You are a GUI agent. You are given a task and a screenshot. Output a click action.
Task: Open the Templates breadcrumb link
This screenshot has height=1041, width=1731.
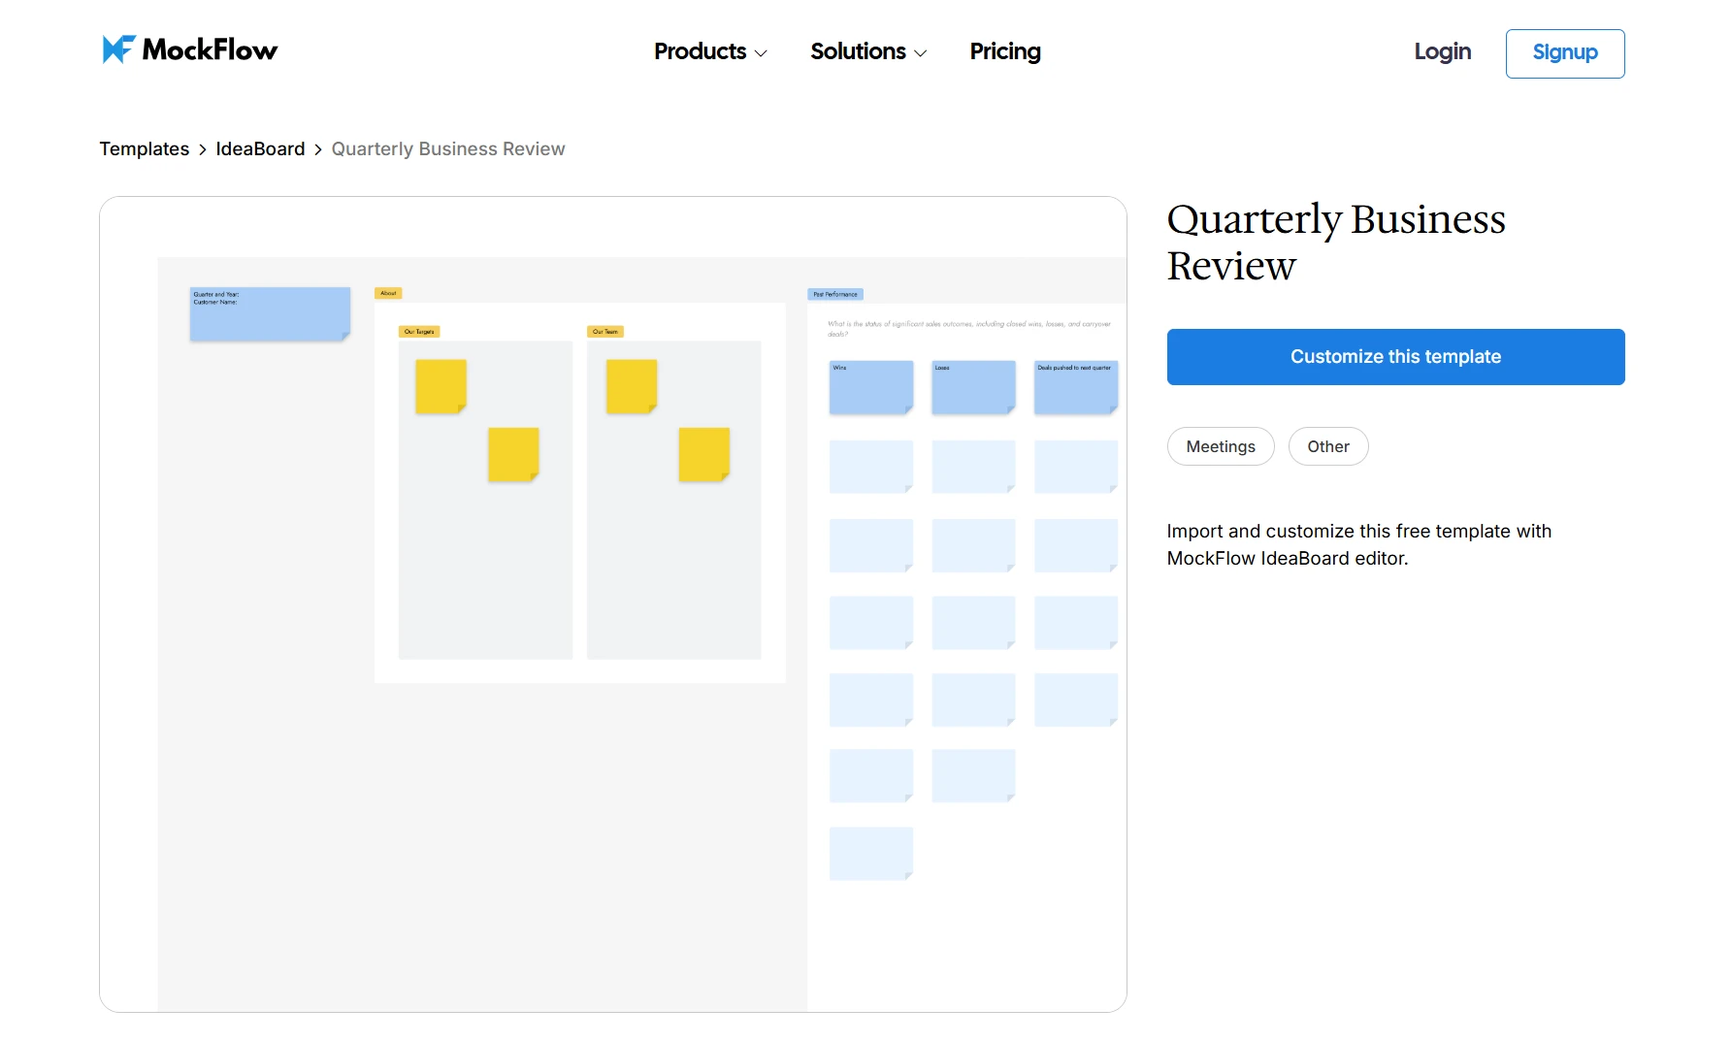click(144, 148)
